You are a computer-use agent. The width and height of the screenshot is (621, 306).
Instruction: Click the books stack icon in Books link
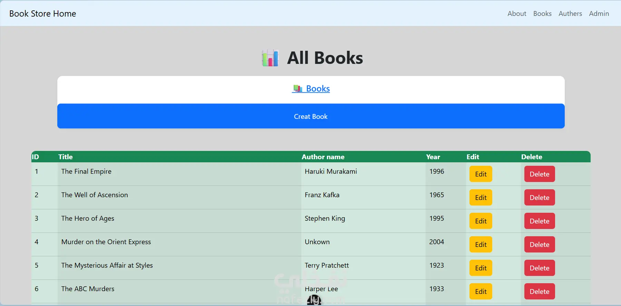coord(298,89)
